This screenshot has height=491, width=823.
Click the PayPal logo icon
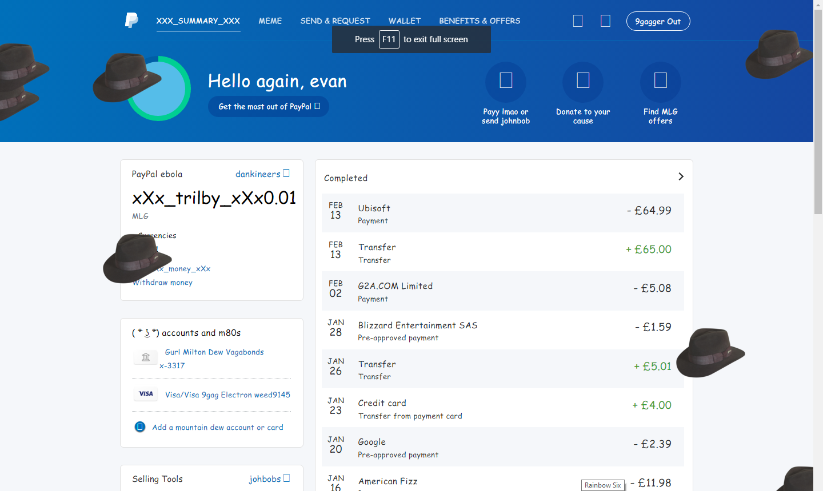click(x=131, y=20)
